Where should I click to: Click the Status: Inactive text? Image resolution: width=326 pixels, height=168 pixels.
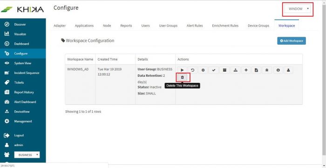point(149,87)
